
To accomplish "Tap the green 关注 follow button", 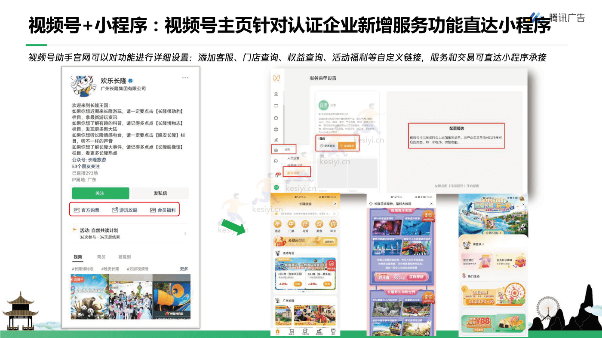I will tap(100, 193).
